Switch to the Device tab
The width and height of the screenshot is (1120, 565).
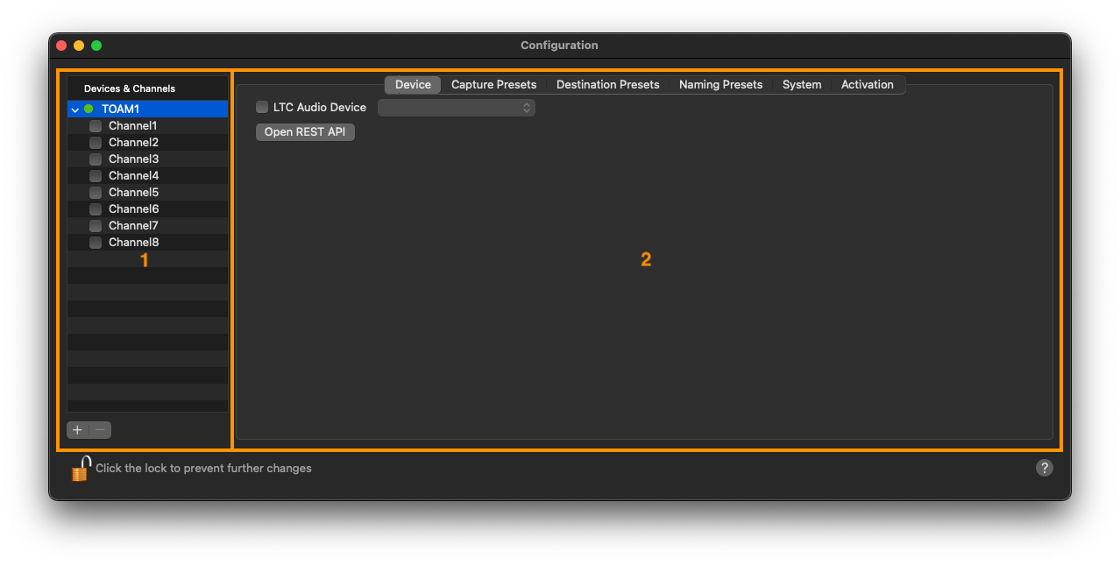413,85
